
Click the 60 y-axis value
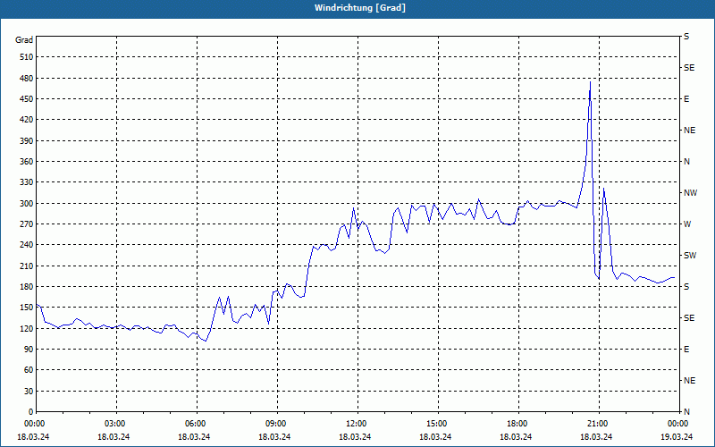point(29,370)
